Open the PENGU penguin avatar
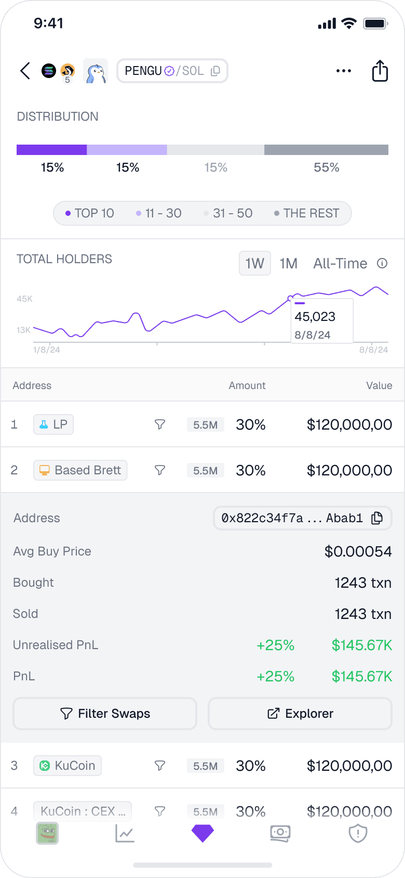Image resolution: width=405 pixels, height=878 pixels. [96, 71]
